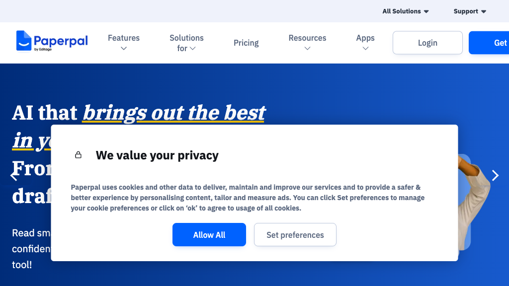Click the underlined 'brings out the best' headline
Screen dimensions: 509x286
click(x=173, y=113)
